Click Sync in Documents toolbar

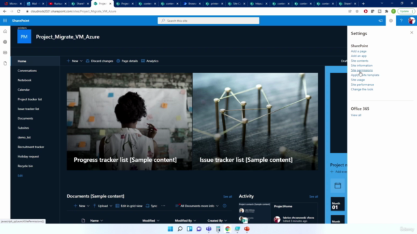pyautogui.click(x=152, y=206)
